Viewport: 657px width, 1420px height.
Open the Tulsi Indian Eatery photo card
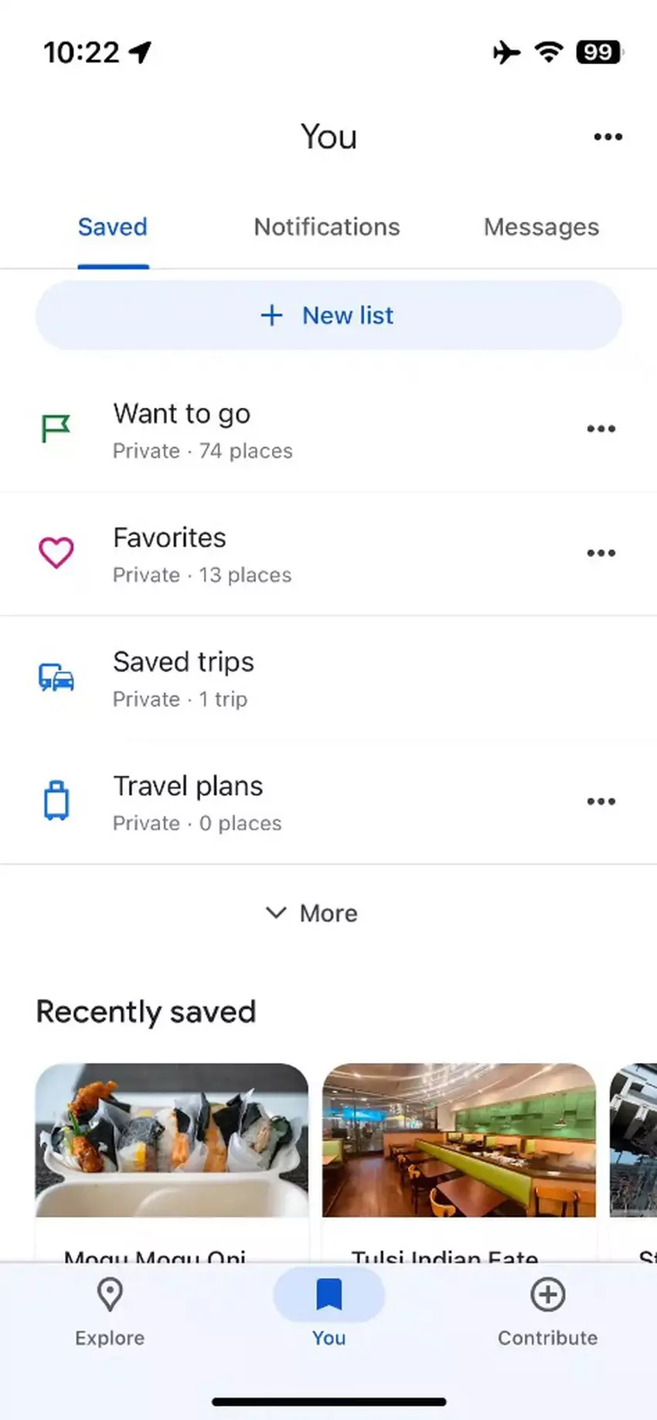459,1140
